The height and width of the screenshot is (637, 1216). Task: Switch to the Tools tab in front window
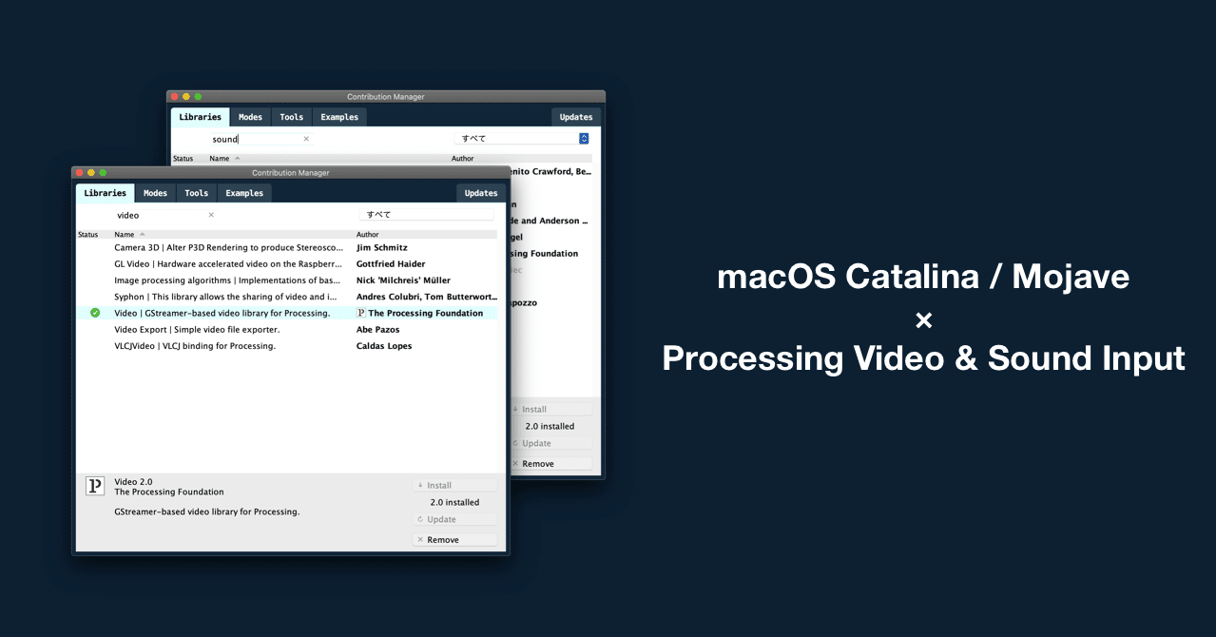click(197, 193)
